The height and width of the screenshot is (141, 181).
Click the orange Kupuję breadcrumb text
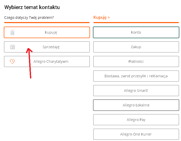click(100, 18)
